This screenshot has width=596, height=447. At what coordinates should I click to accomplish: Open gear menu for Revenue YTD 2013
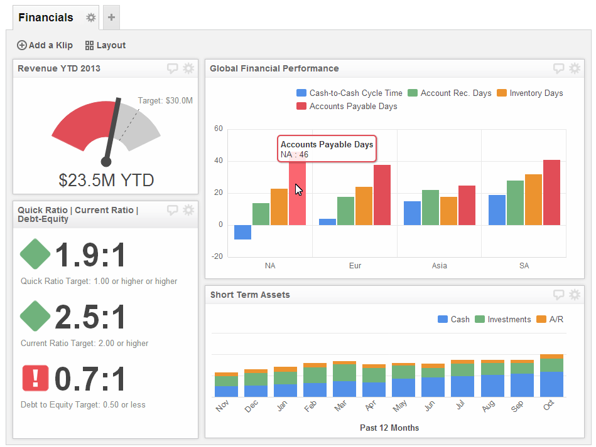(188, 68)
